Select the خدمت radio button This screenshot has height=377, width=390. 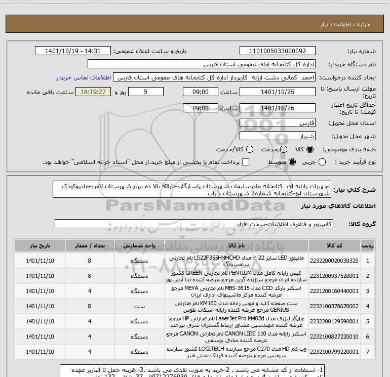284,149
